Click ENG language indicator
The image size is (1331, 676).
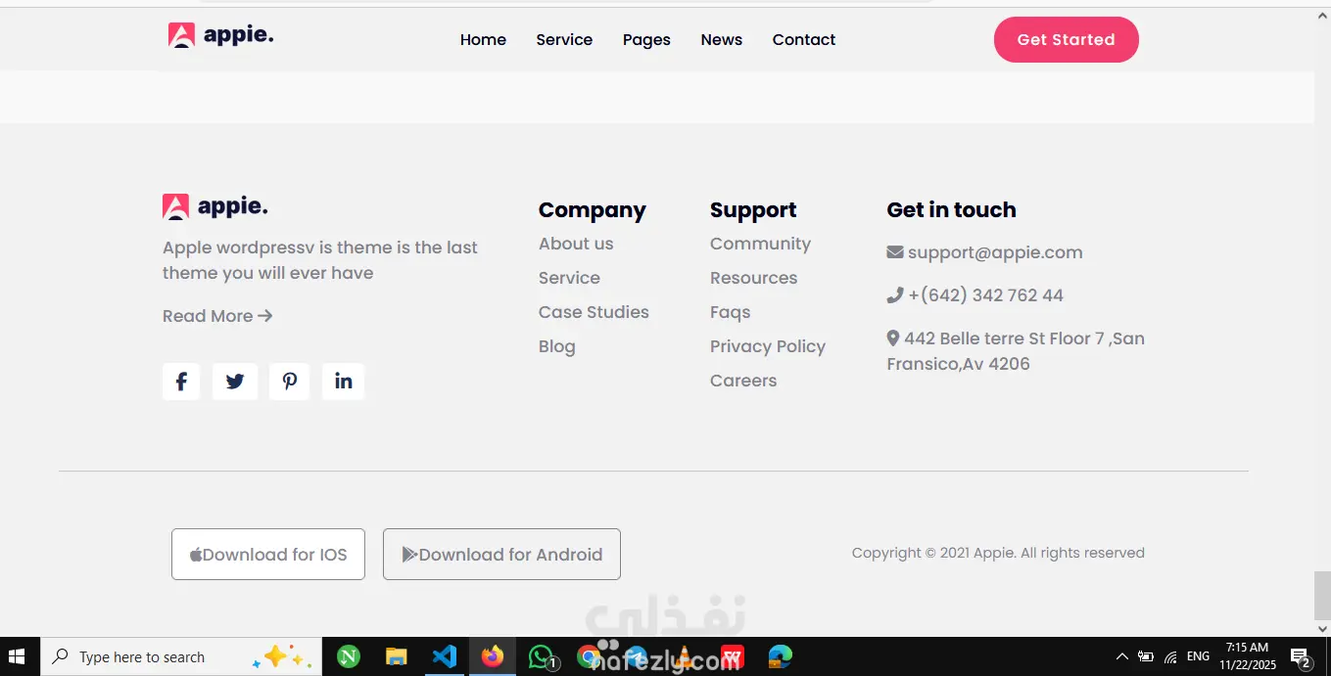(1198, 656)
